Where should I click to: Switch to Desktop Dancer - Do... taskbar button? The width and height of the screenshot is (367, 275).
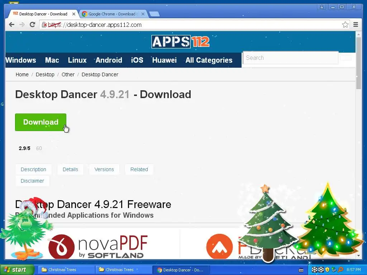coord(181,270)
